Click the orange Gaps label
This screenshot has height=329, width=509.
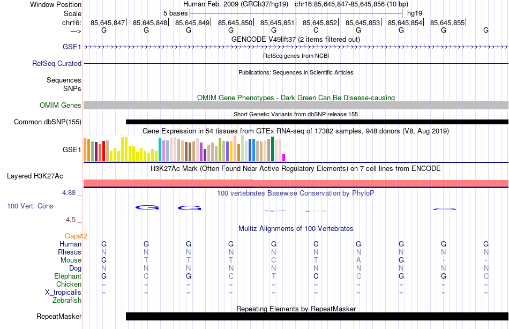pos(73,236)
